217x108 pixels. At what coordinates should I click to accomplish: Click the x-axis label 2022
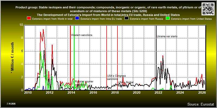tap(158, 93)
